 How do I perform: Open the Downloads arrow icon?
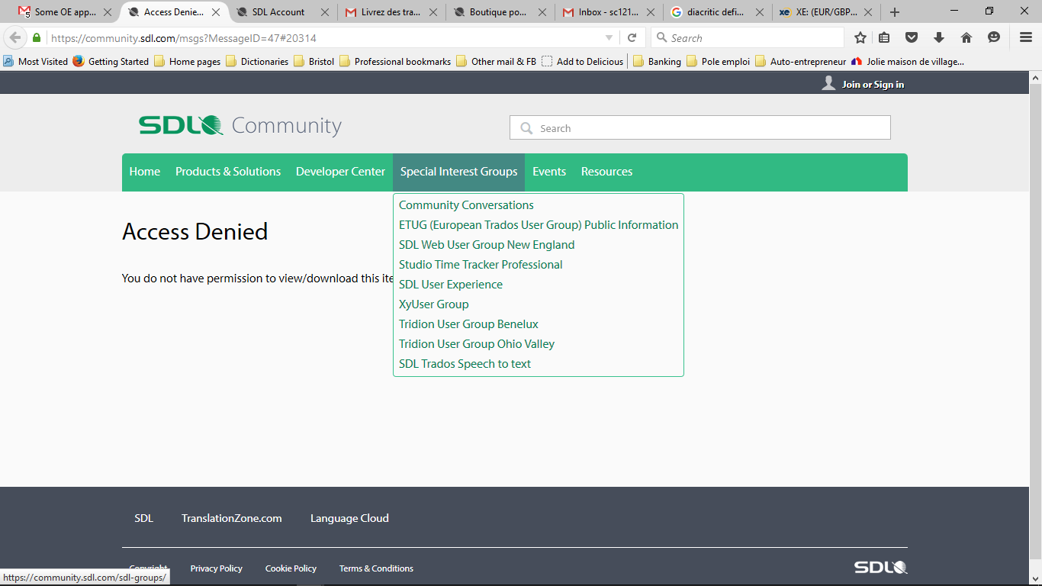click(x=939, y=38)
